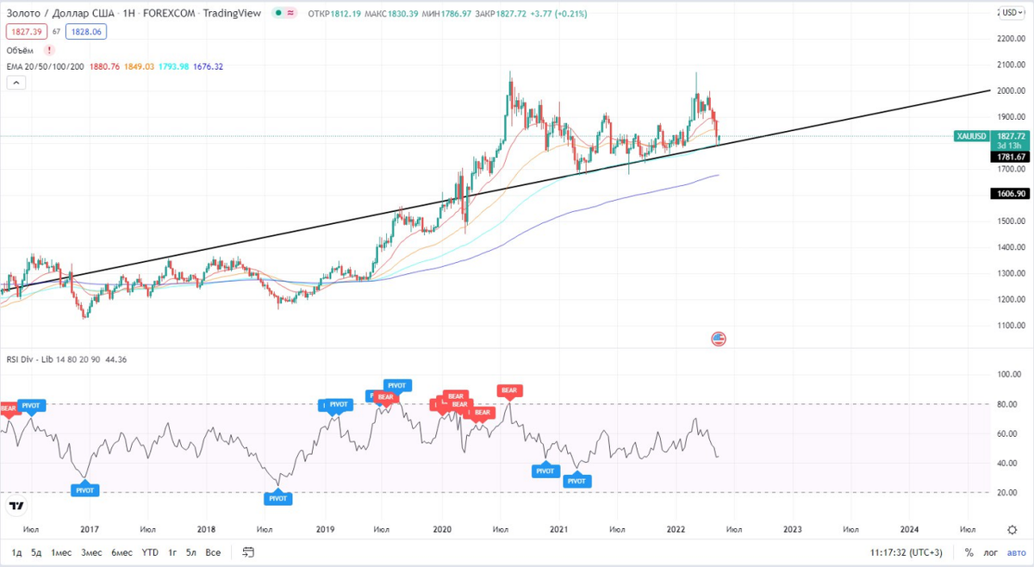Click the warning icon next to Объём

(49, 50)
